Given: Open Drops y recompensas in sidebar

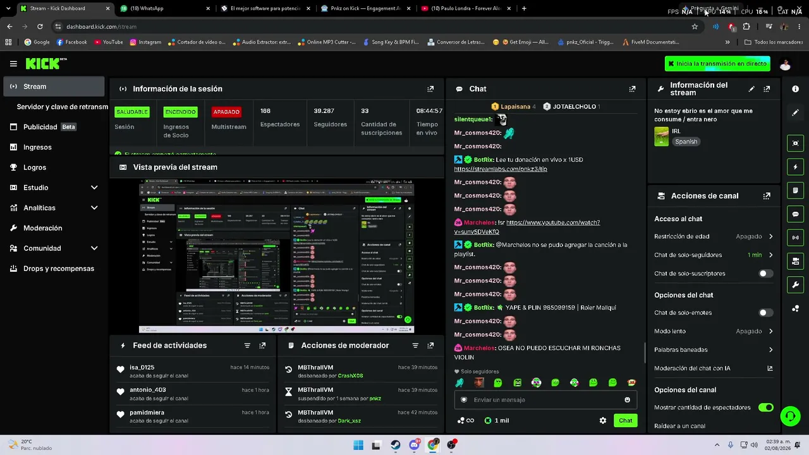Looking at the screenshot, I should 54,269.
